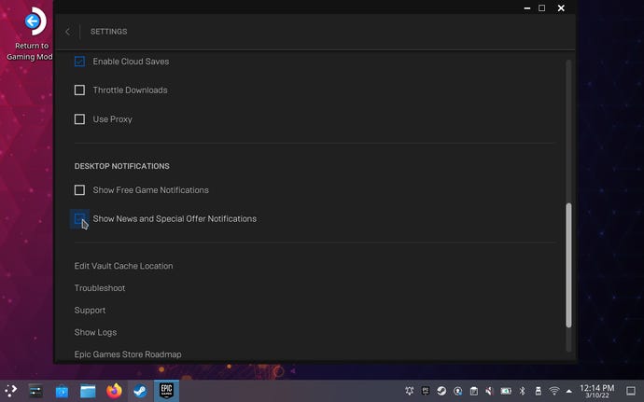Open the KDE application launcher

[12, 391]
